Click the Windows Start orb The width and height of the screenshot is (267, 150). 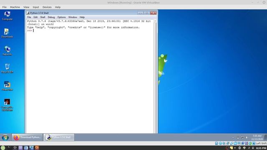coord(5,137)
